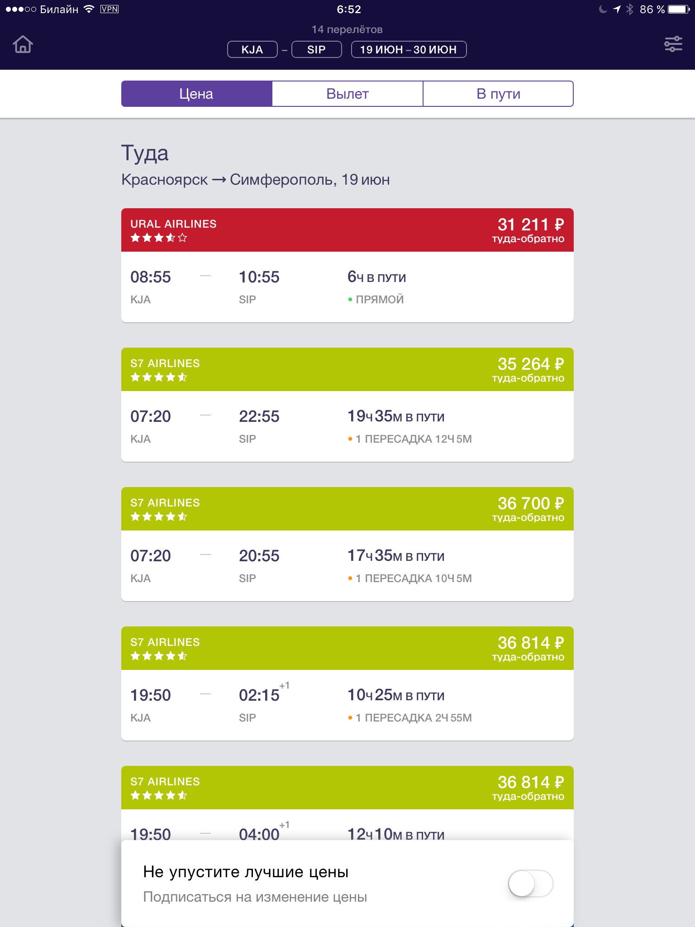Open S7 flight arriving 04:00 next day
Viewport: 695px width, 927px height.
347,803
